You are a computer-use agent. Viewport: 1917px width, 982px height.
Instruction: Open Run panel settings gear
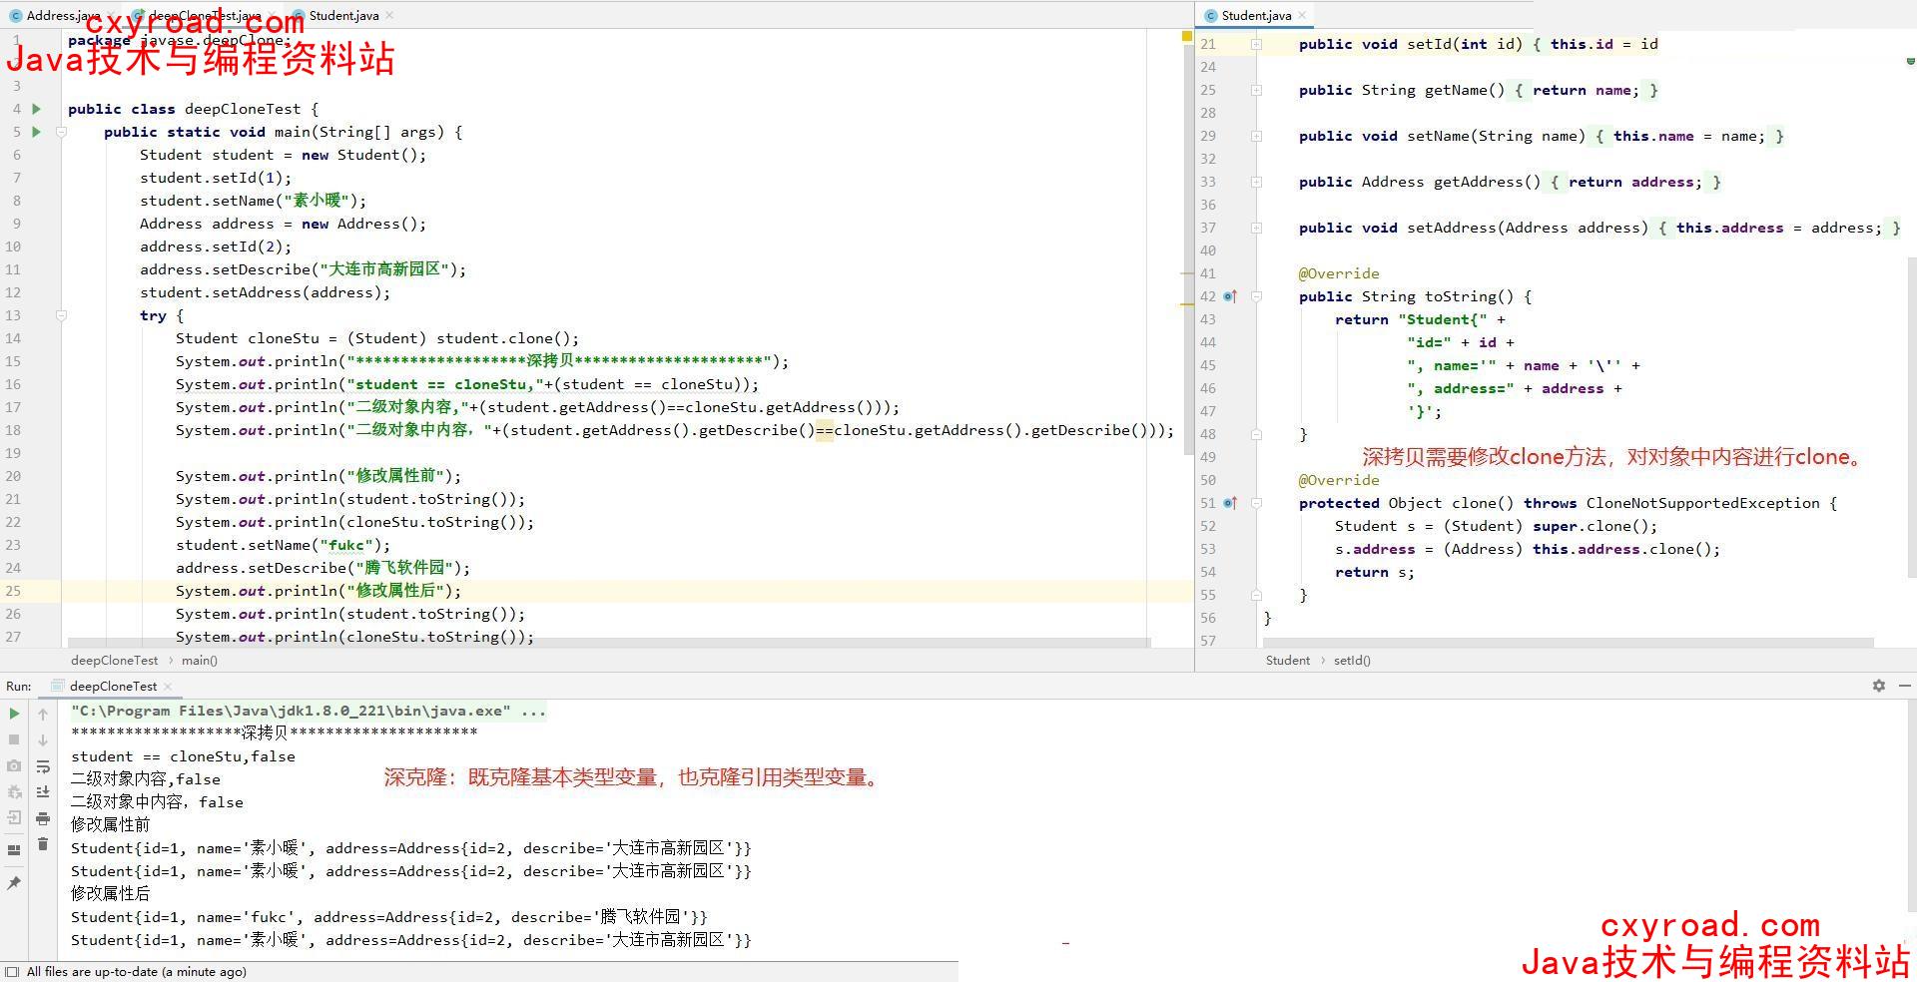(1878, 686)
